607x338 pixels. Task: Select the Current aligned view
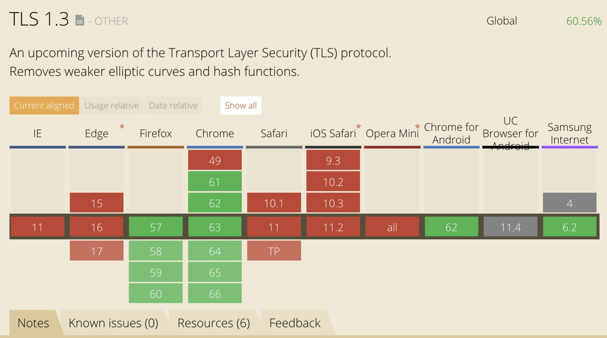tap(44, 105)
